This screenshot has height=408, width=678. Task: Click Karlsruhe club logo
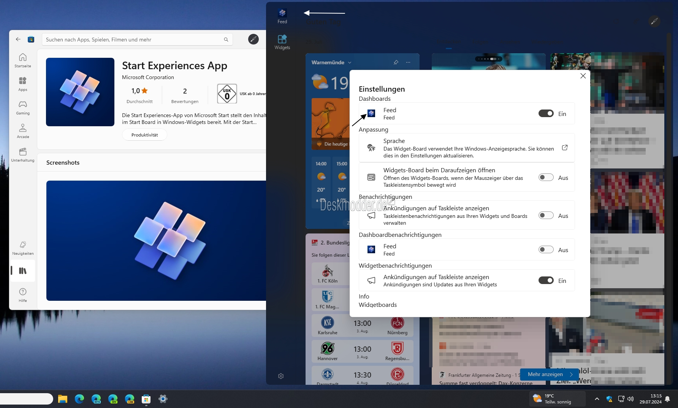click(327, 322)
